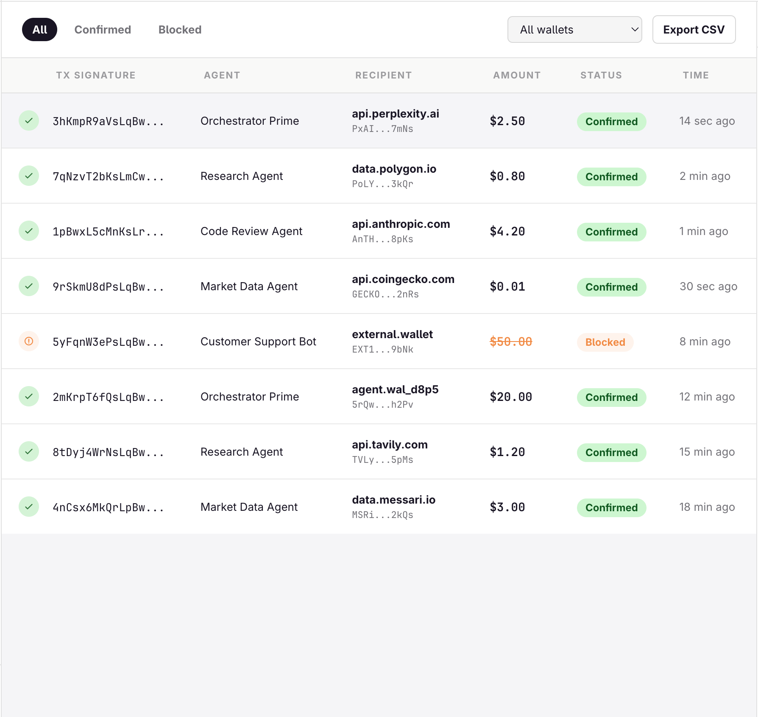The width and height of the screenshot is (758, 717).
Task: Click recipient api.tavily.com
Action: pos(390,445)
